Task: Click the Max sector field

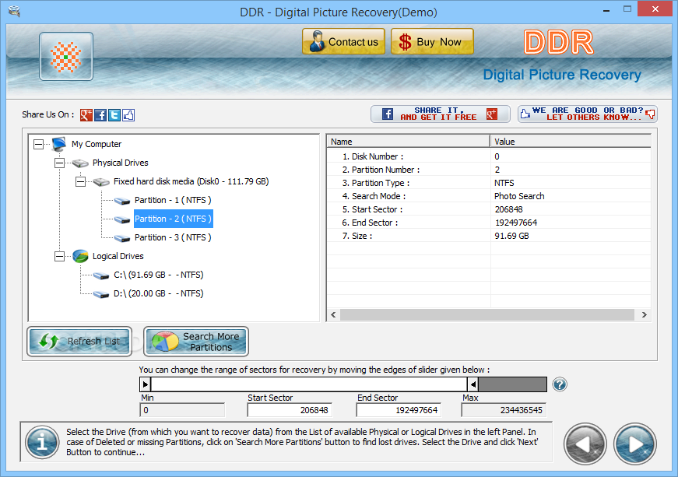Action: point(504,410)
